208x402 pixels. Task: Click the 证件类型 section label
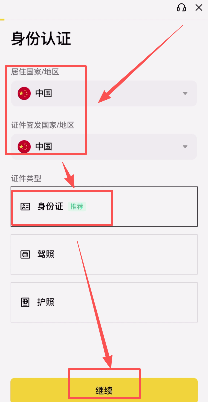[26, 178]
